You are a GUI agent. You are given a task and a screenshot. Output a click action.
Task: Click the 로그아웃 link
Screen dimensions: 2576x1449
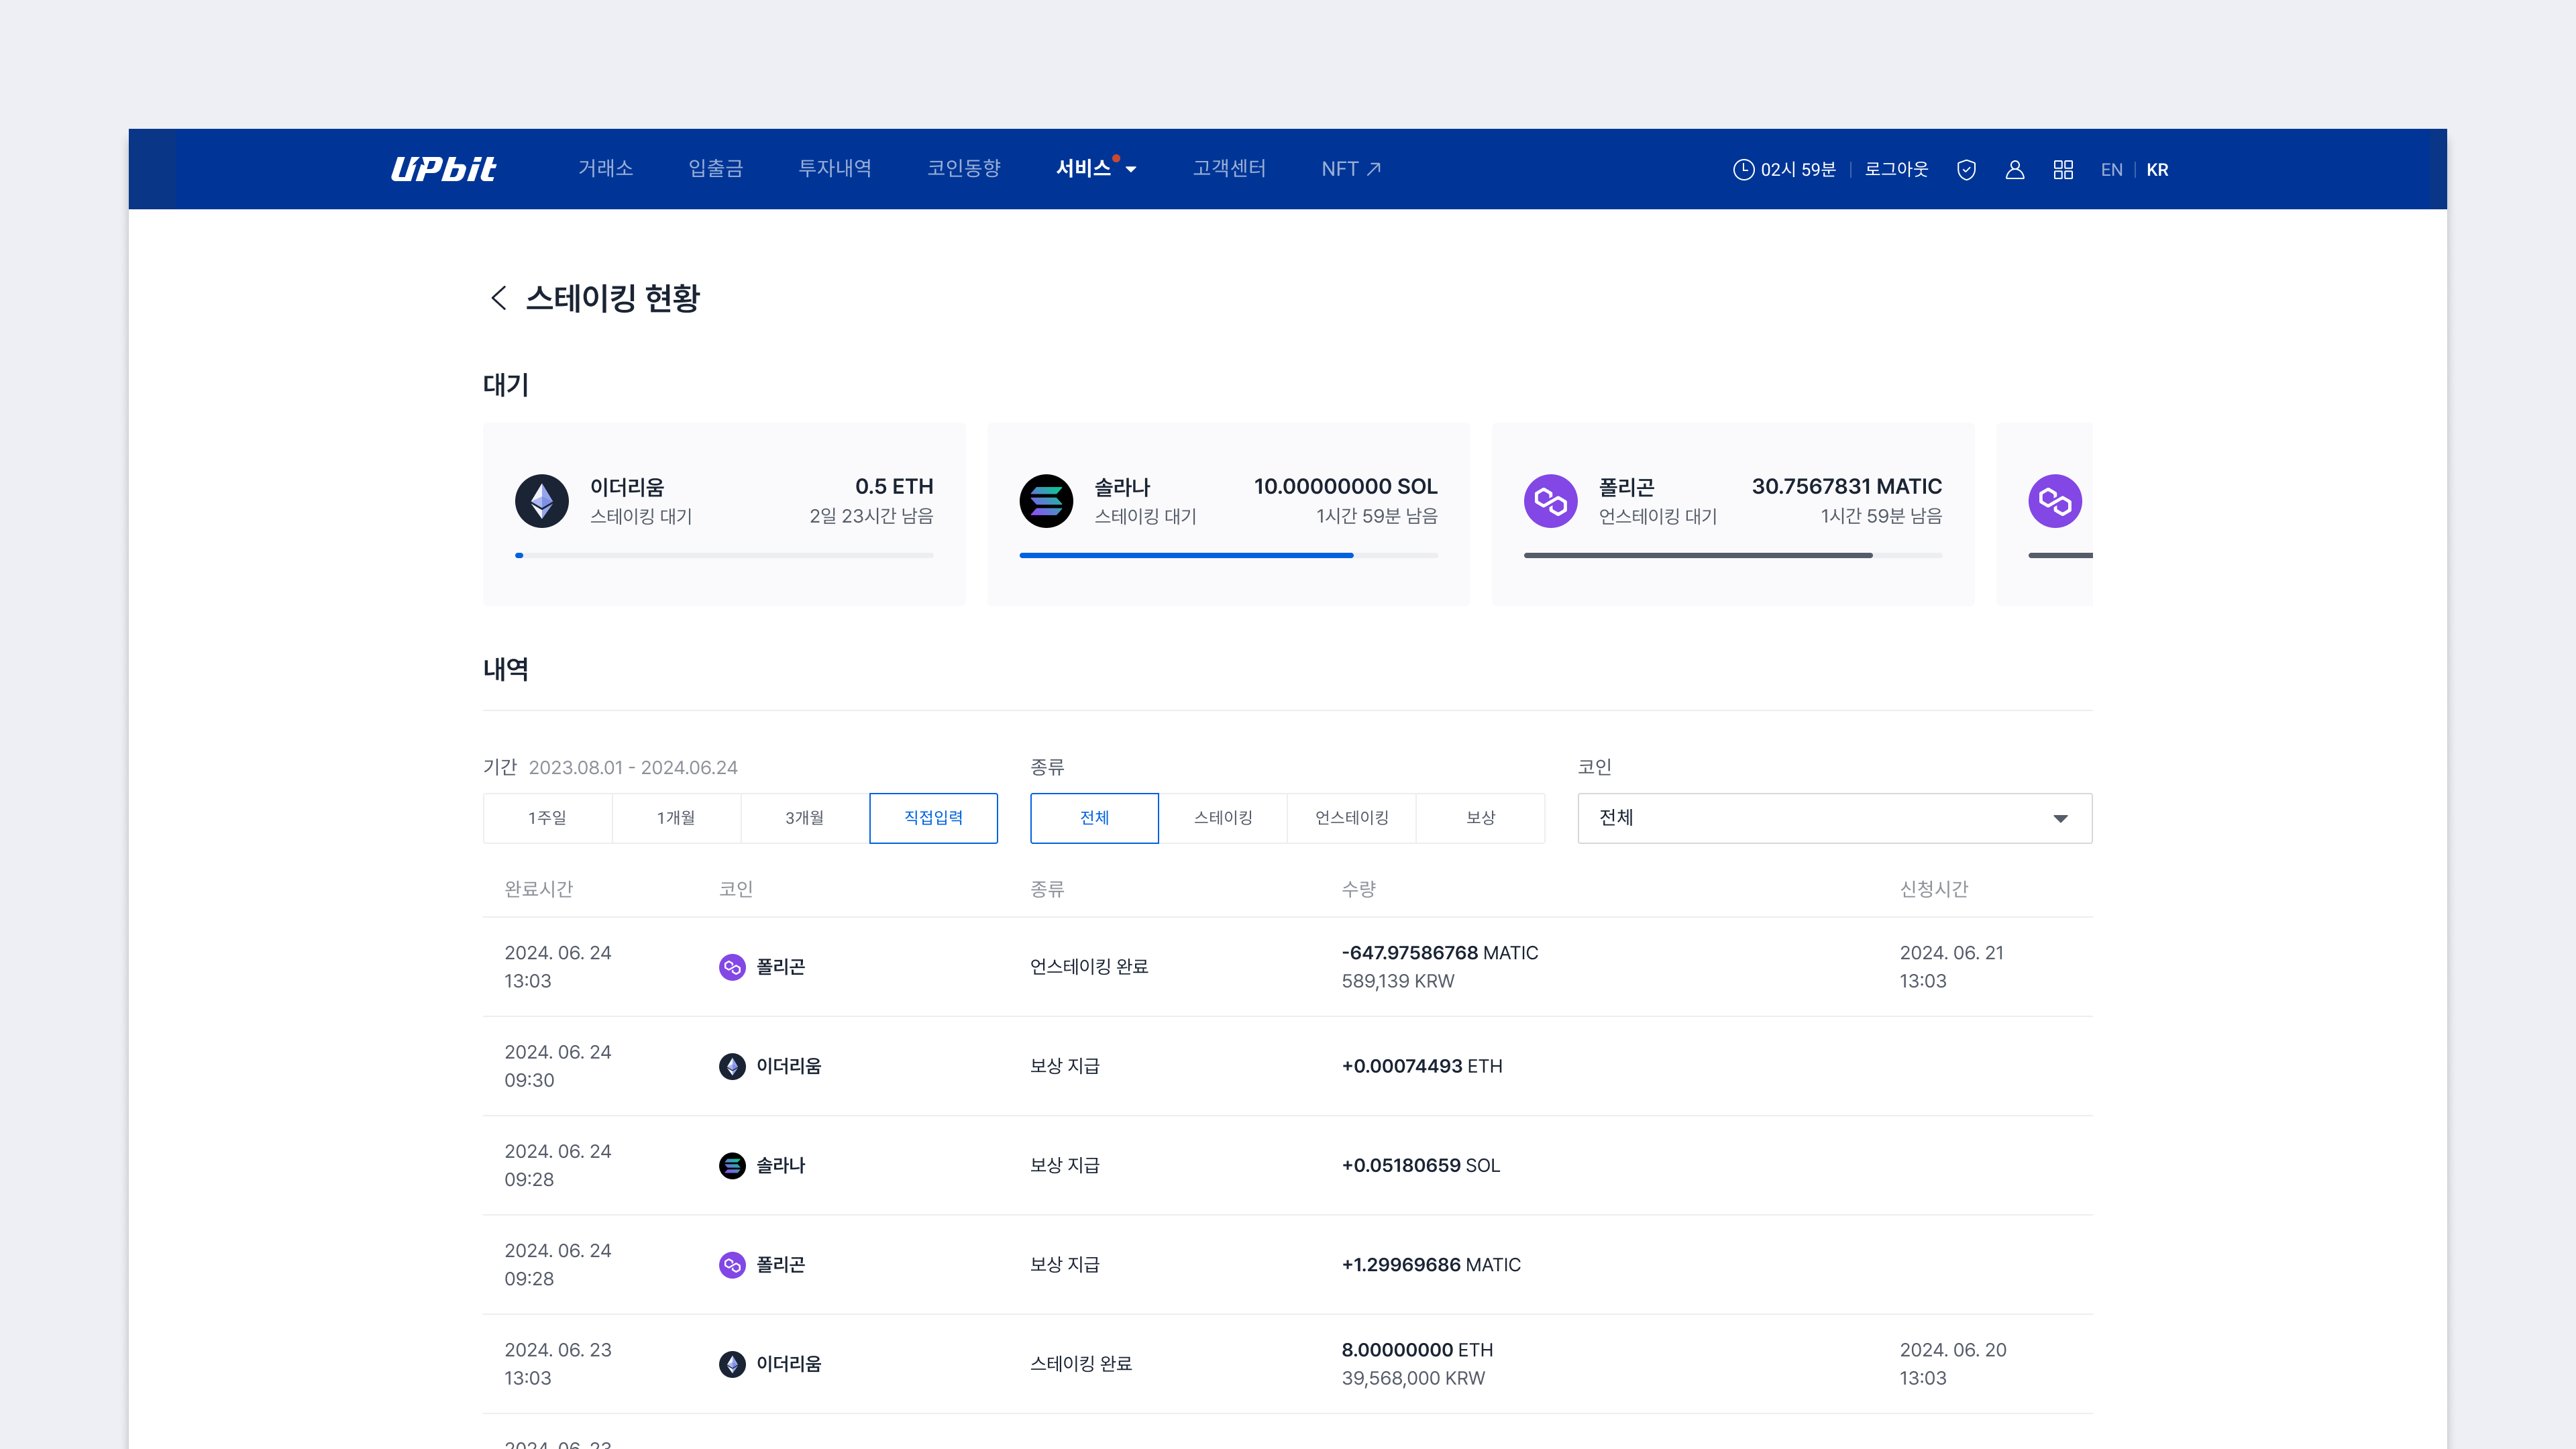1896,170
